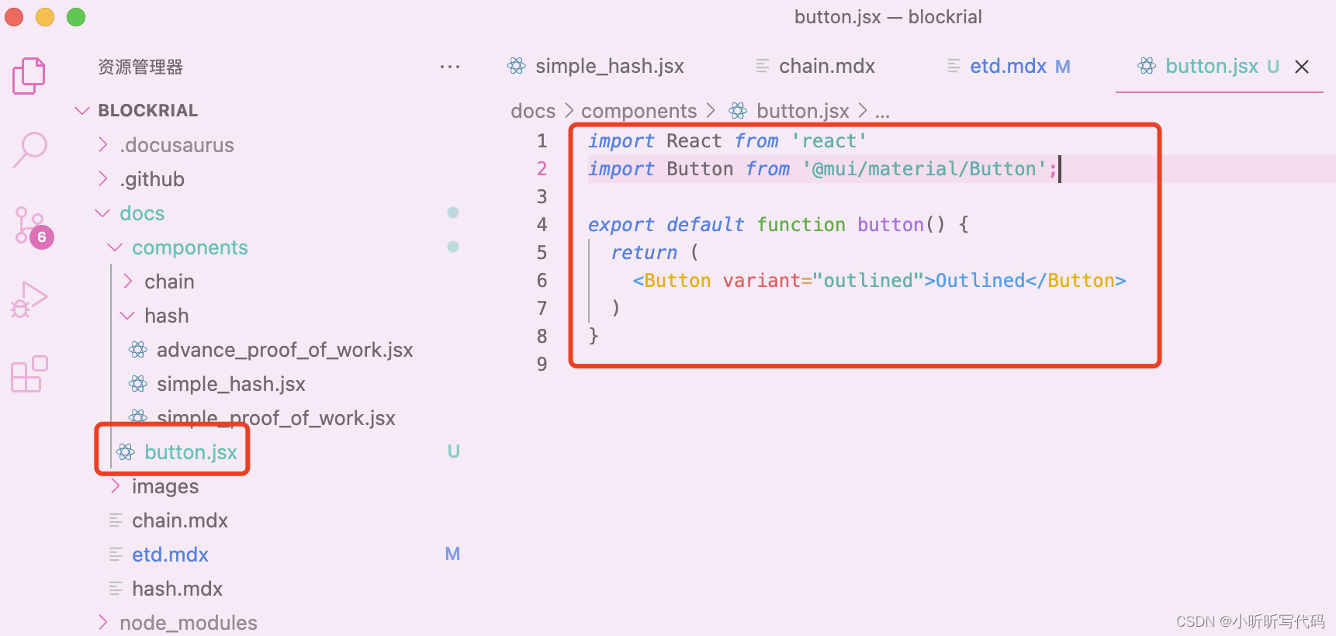Collapse the components folder
This screenshot has height=636, width=1336.
(115, 247)
